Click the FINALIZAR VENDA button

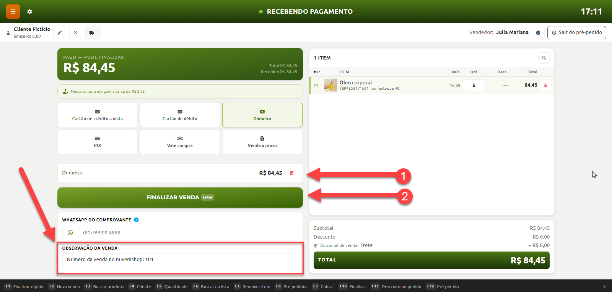pyautogui.click(x=180, y=198)
